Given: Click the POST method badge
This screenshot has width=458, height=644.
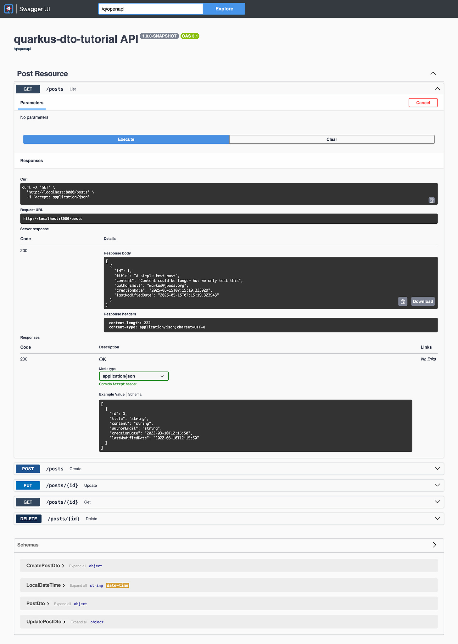Looking at the screenshot, I should pyautogui.click(x=28, y=469).
